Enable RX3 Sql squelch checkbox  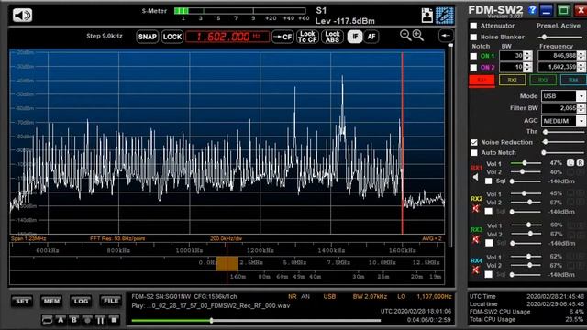(489, 243)
